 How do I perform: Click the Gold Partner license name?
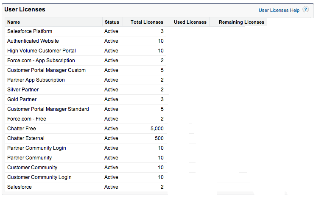[22, 99]
